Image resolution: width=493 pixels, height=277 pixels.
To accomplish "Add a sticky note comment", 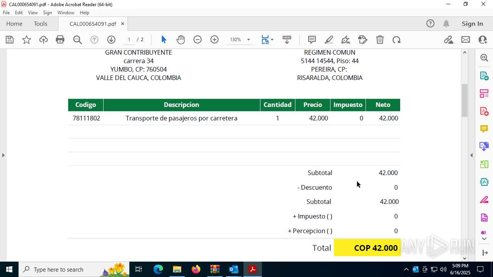I will [312, 40].
